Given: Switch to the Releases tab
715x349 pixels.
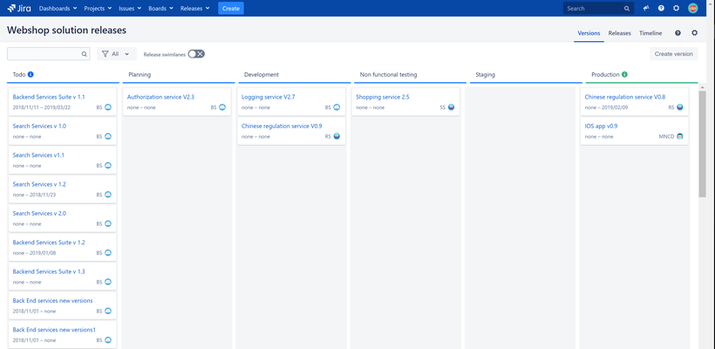Looking at the screenshot, I should tap(619, 33).
